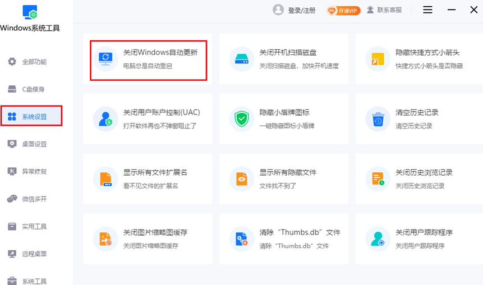The width and height of the screenshot is (483, 285).
Task: Click the Windows系统工具 app logo icon
Action: 30,12
